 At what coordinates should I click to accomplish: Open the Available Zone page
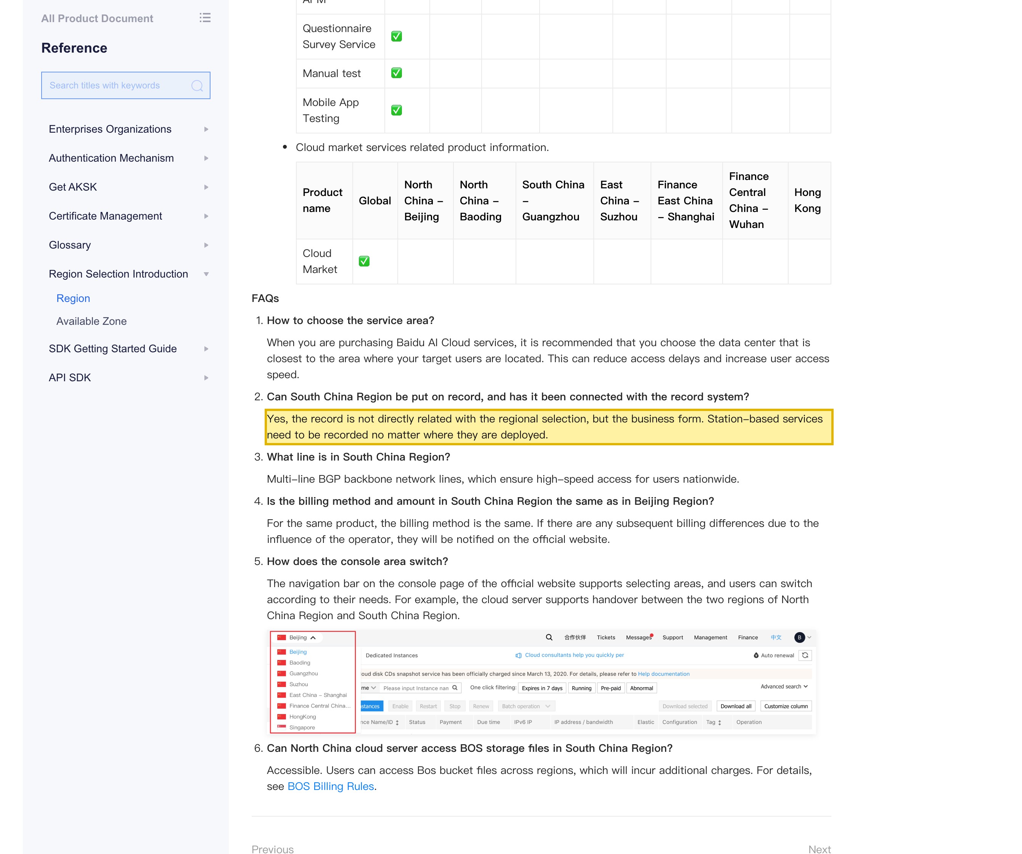(92, 321)
